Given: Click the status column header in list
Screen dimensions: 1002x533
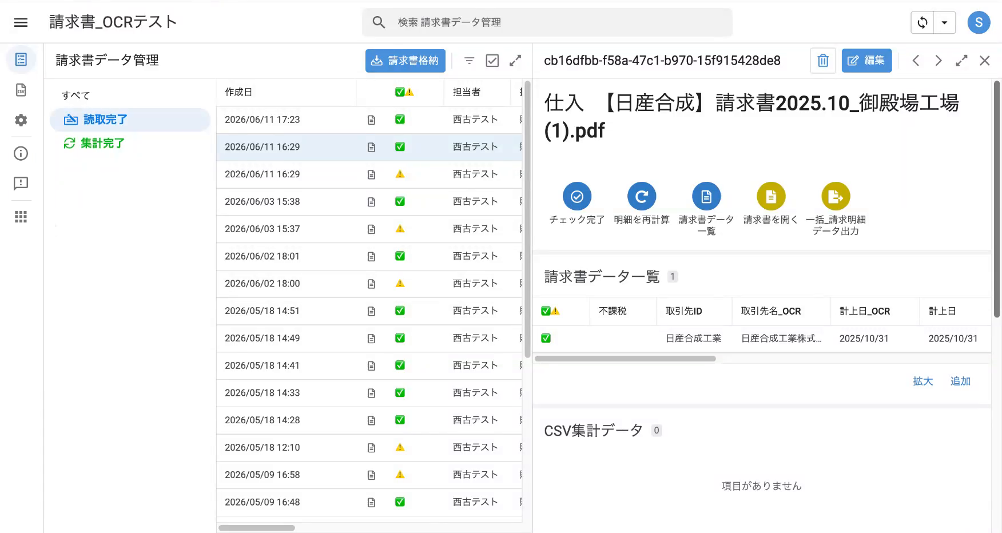Looking at the screenshot, I should click(404, 92).
